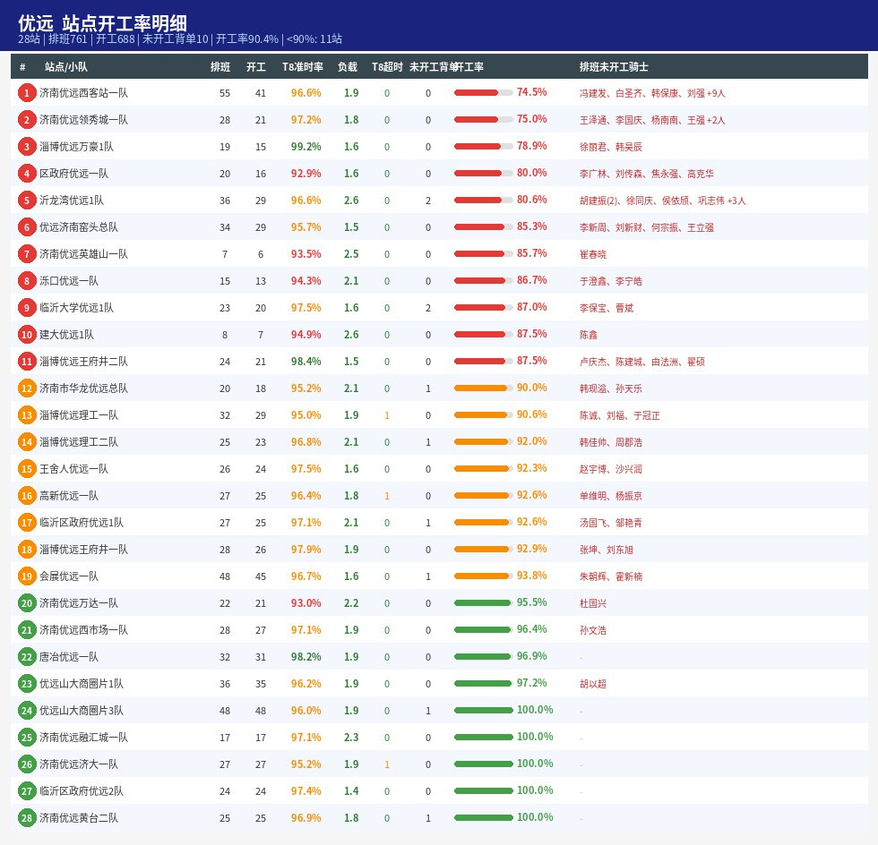Screen dimensions: 878x845
Task: Select station name 济南优远英雄山一队
Action: (x=83, y=254)
